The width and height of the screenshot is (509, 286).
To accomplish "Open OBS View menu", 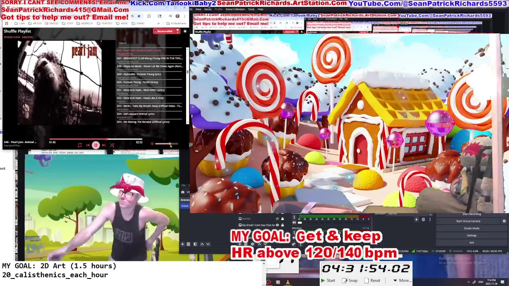I will tap(198, 9).
